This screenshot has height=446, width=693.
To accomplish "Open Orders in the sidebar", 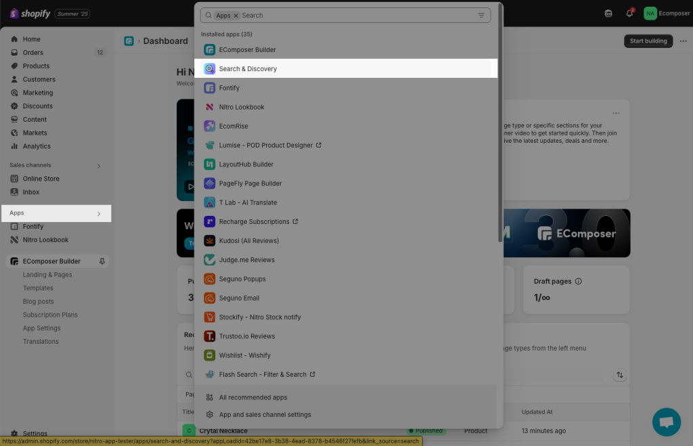I will [x=33, y=52].
